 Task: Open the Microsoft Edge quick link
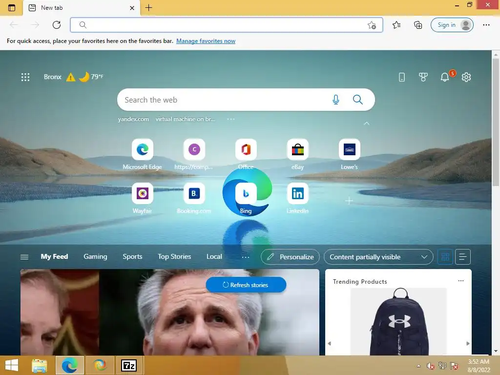[142, 154]
